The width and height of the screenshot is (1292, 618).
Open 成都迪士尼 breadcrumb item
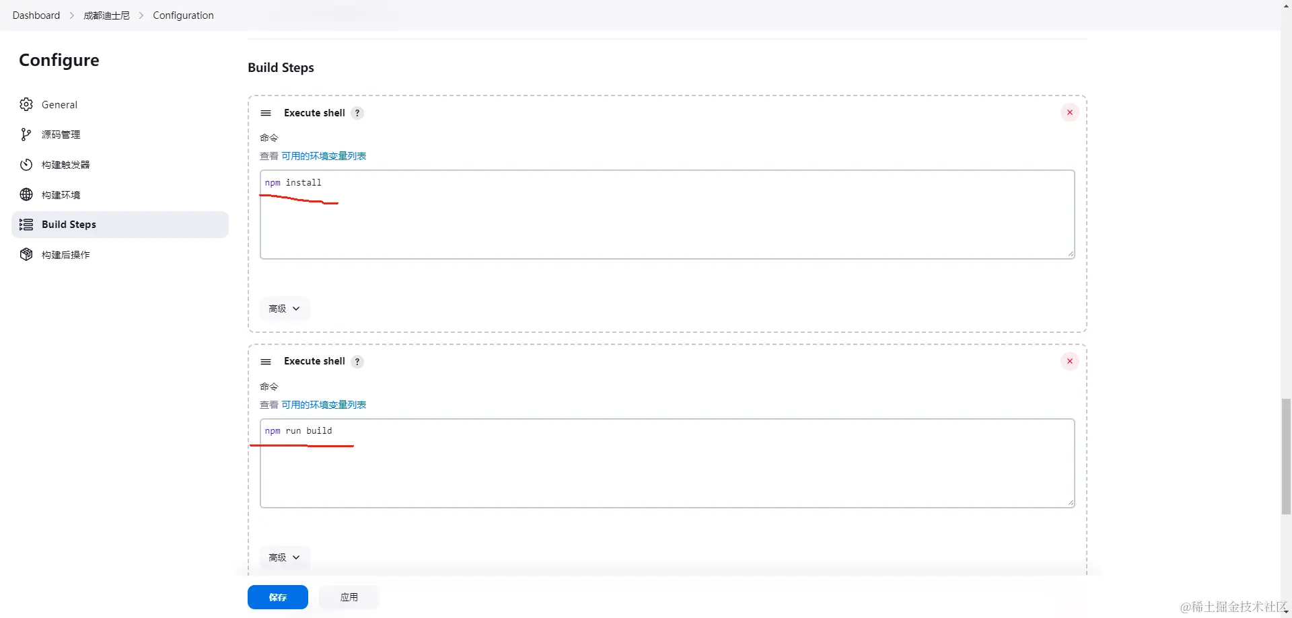coord(106,15)
